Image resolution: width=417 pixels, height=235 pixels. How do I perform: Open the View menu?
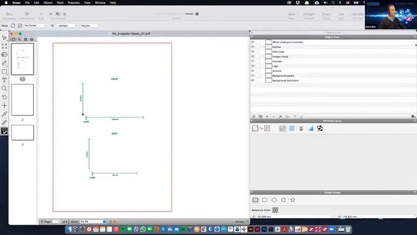[x=87, y=3]
